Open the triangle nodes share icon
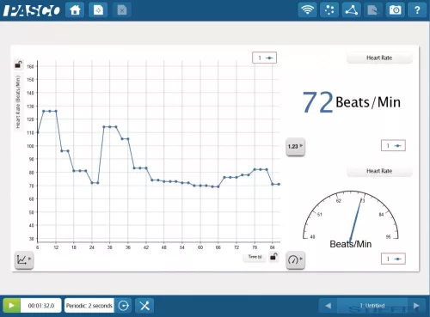 pyautogui.click(x=351, y=10)
